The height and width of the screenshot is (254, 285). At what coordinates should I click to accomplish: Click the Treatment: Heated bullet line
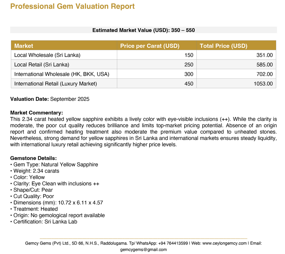point(35,209)
